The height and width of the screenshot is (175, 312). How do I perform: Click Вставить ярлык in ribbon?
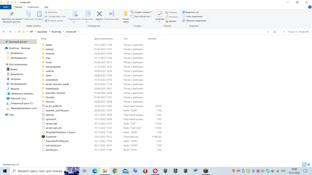pyautogui.click(x=54, y=21)
